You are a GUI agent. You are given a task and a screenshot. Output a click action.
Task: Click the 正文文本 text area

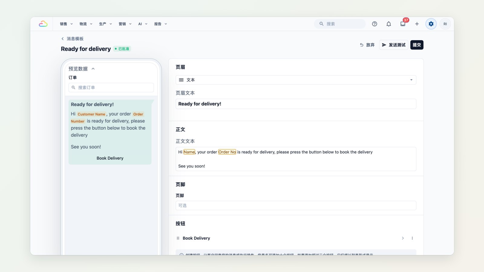(x=296, y=159)
